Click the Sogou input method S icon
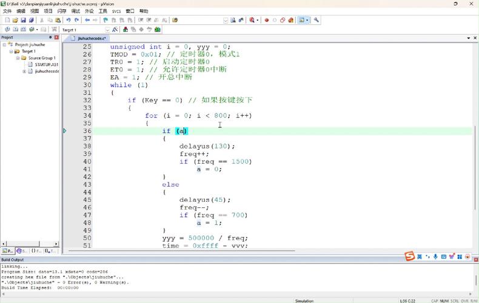This screenshot has height=303, width=479. click(410, 256)
